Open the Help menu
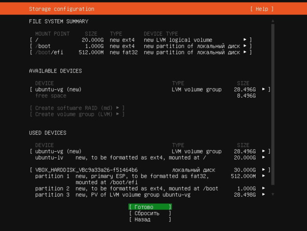This screenshot has width=307, height=231. click(x=262, y=9)
